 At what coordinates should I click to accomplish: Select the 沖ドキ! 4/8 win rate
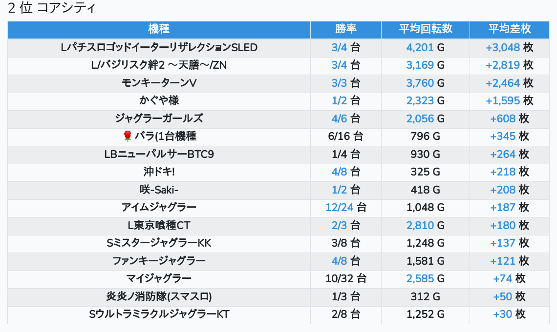coord(339,172)
